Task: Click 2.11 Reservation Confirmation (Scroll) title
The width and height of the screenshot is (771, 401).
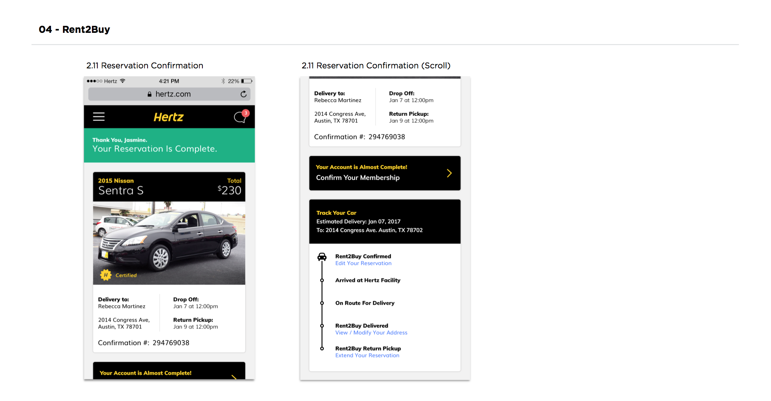Action: pyautogui.click(x=376, y=66)
